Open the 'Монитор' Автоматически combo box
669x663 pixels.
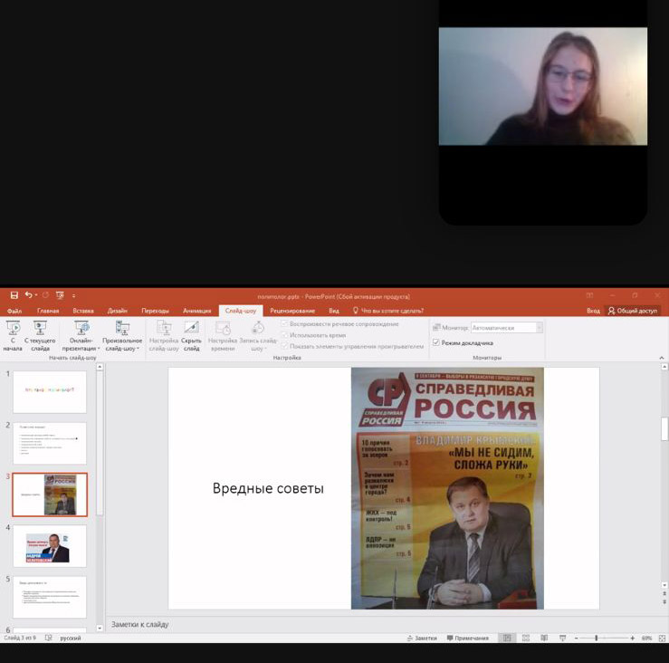tap(507, 328)
